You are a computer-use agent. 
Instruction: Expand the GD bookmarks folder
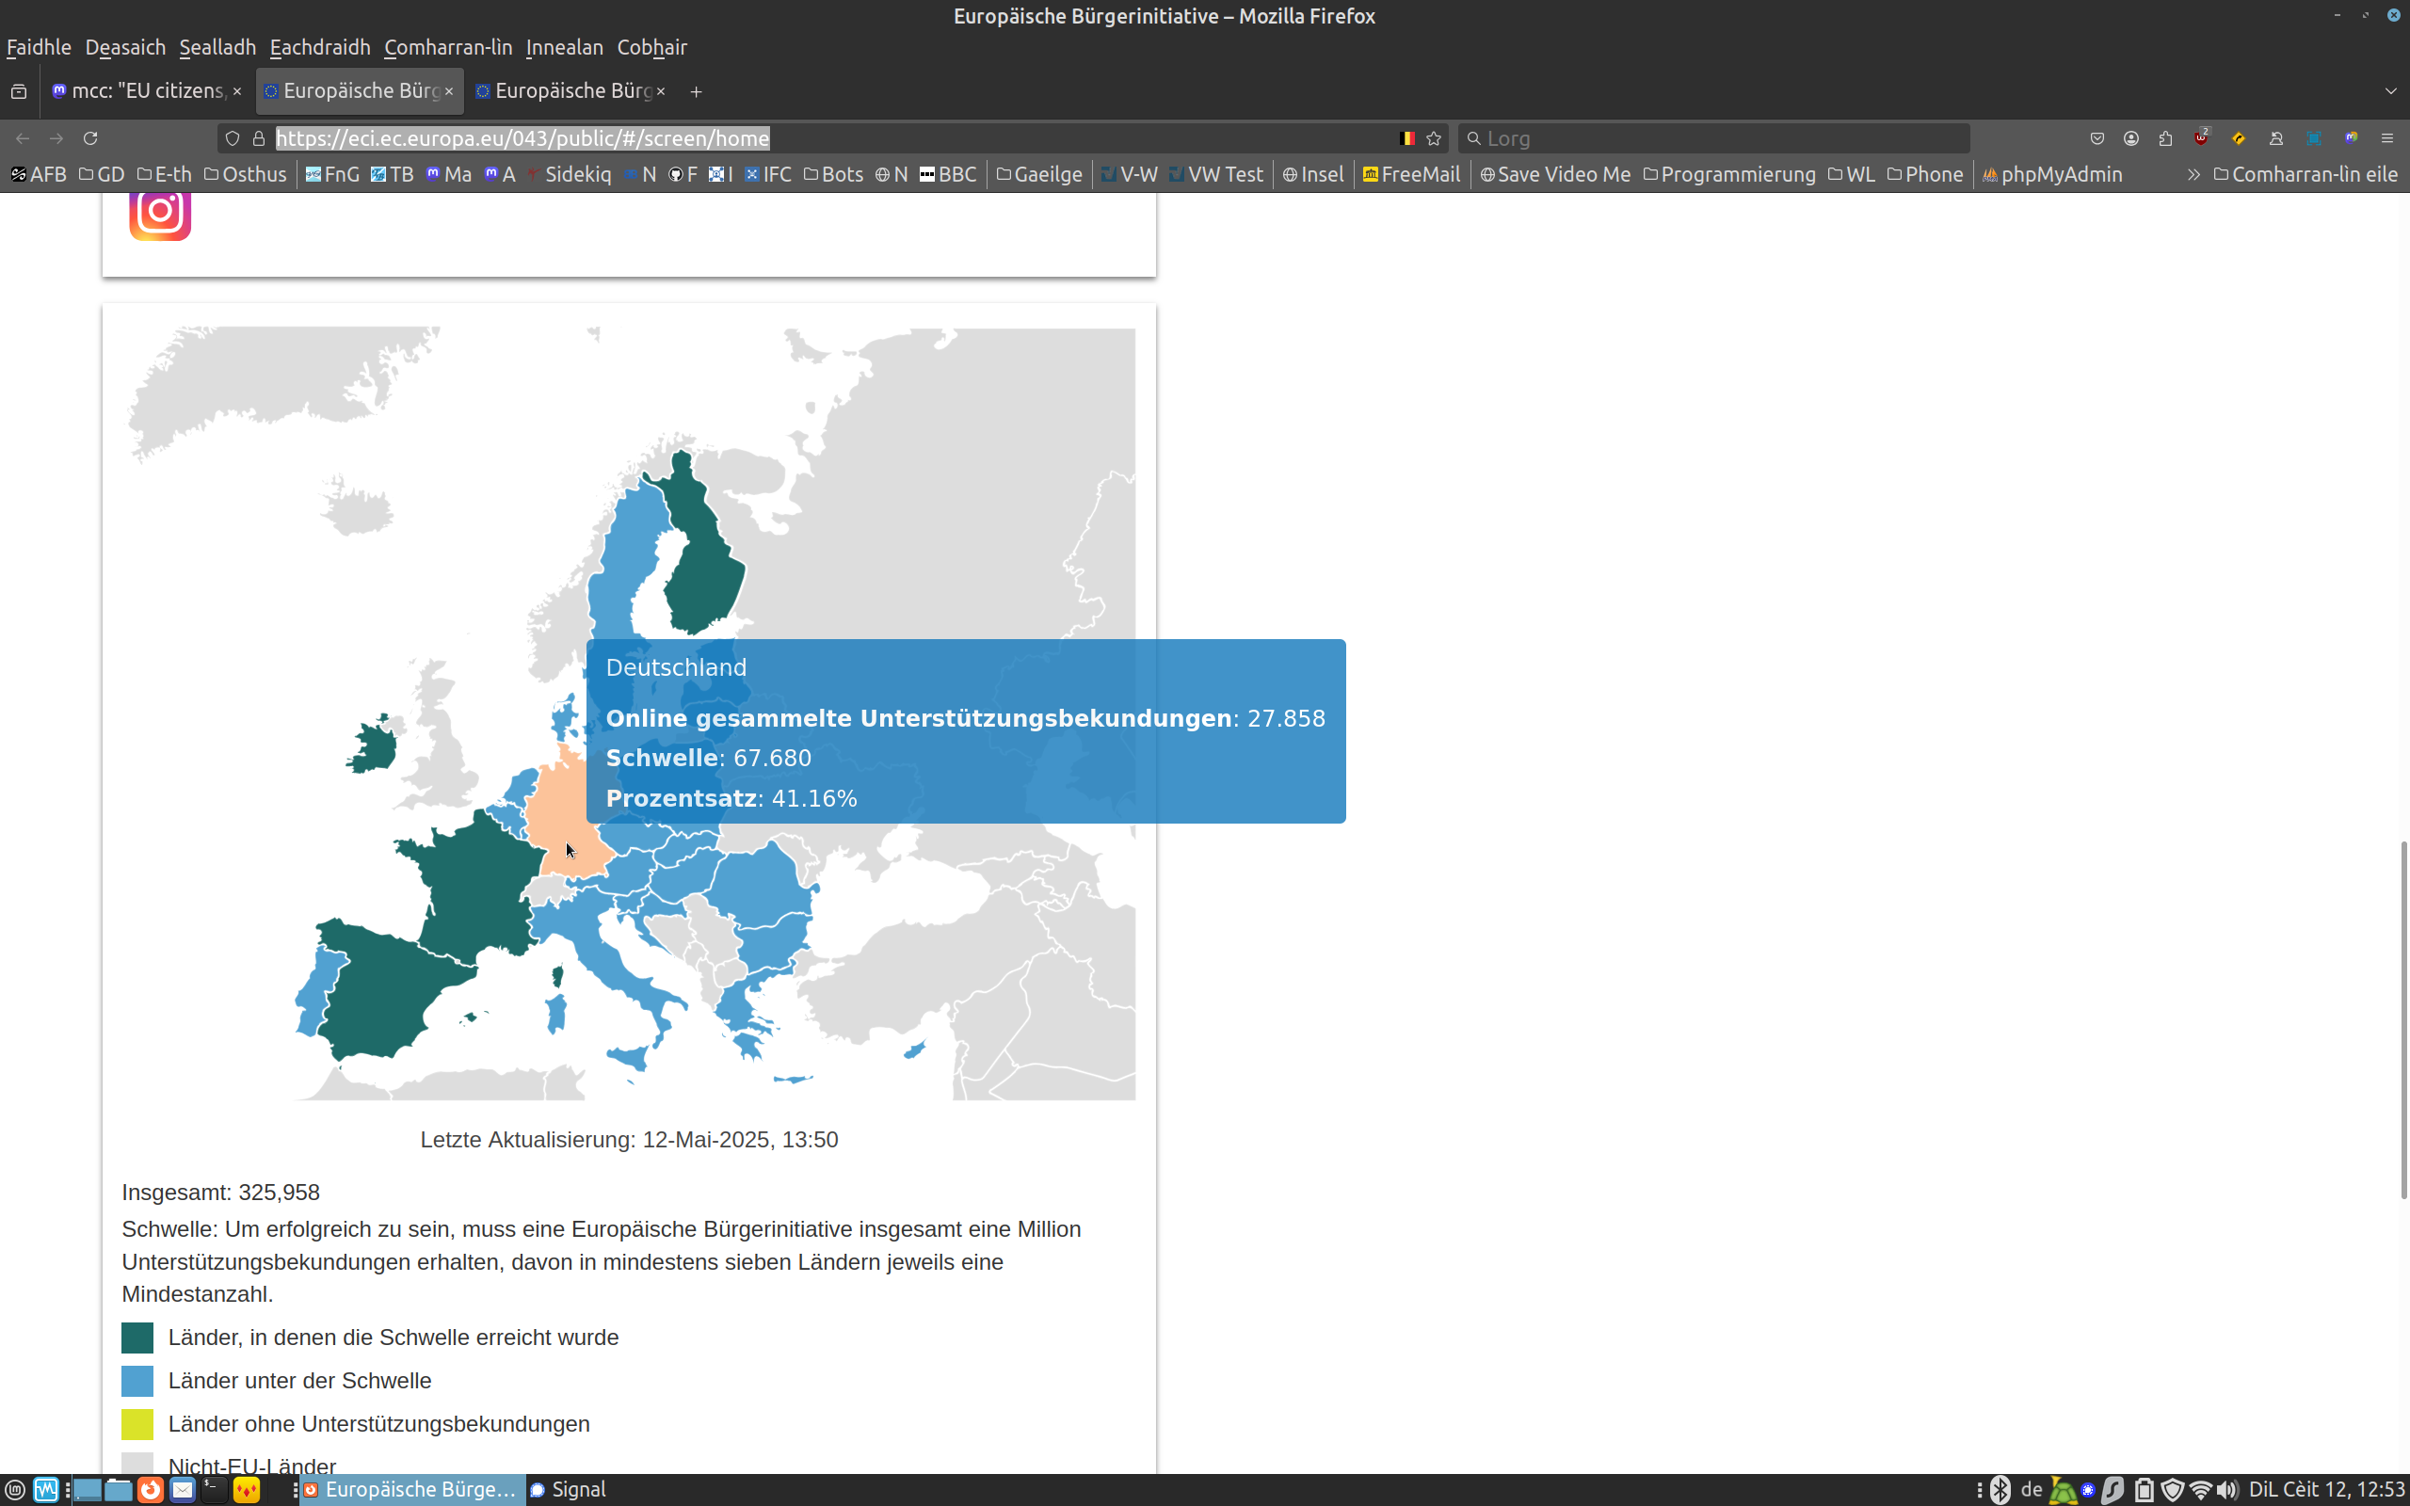(102, 174)
